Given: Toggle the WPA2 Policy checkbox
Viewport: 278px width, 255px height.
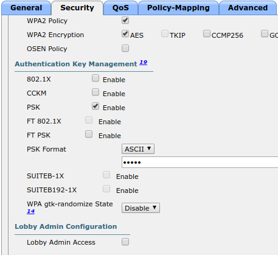Looking at the screenshot, I should pos(125,20).
